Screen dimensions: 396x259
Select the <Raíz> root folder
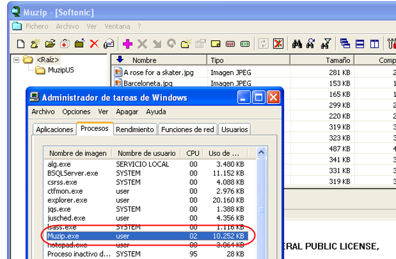[x=48, y=60]
